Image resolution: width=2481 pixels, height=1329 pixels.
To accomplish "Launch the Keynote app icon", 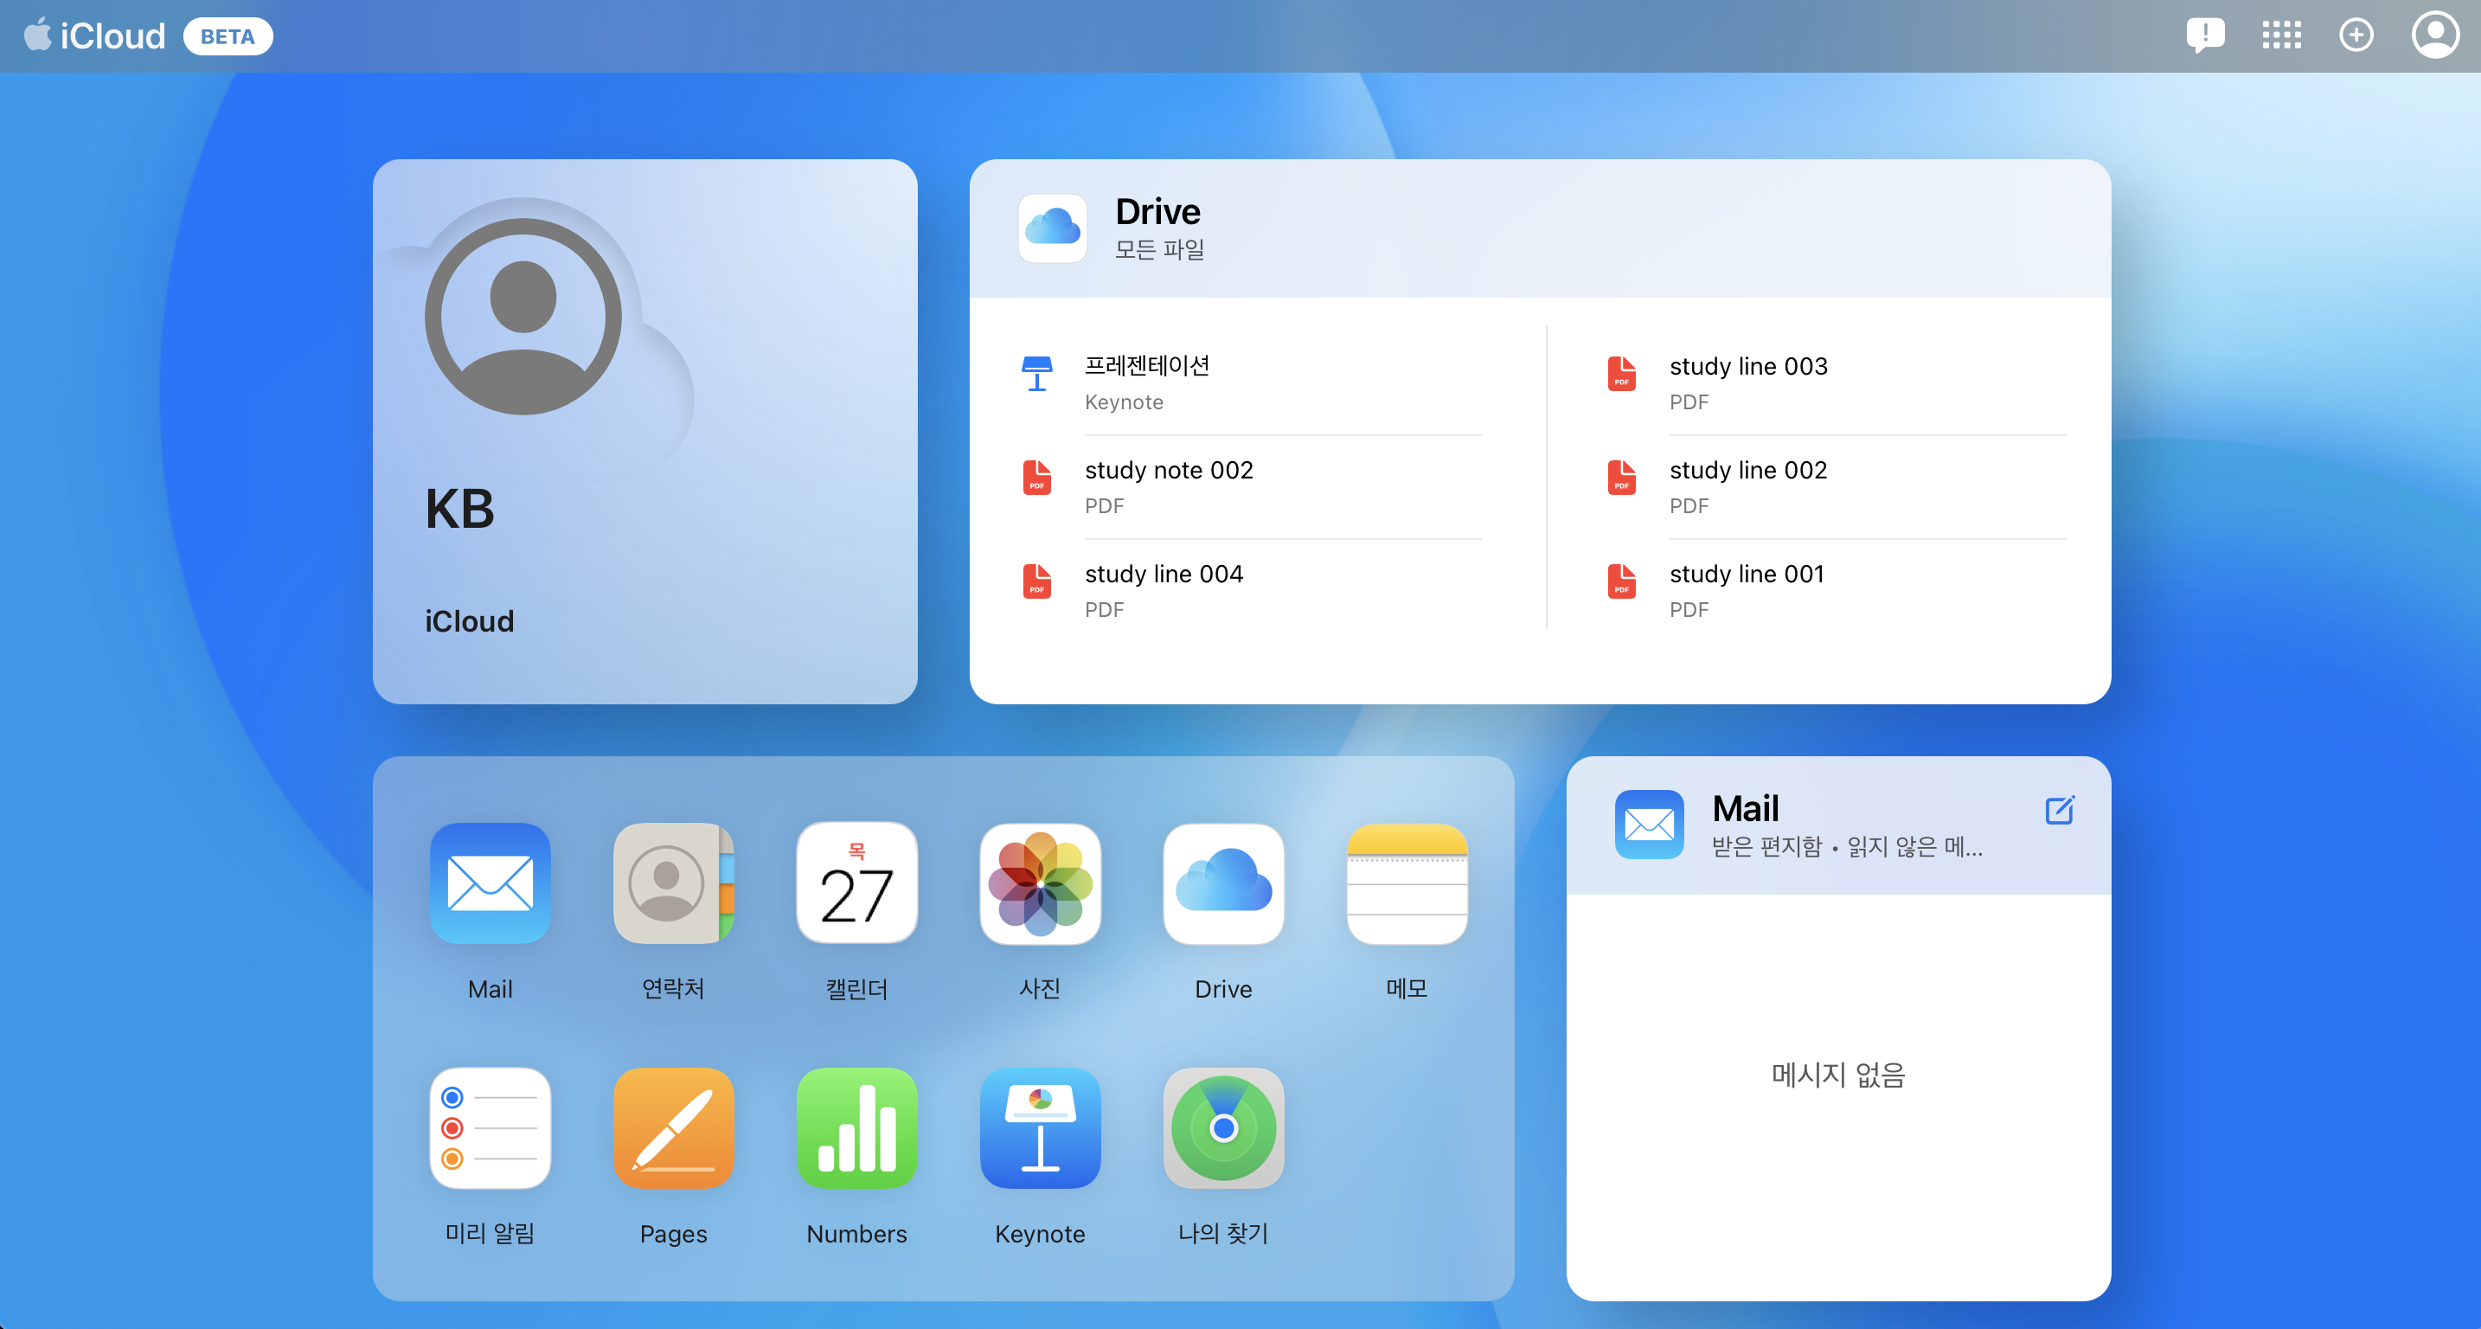I will click(x=1040, y=1127).
